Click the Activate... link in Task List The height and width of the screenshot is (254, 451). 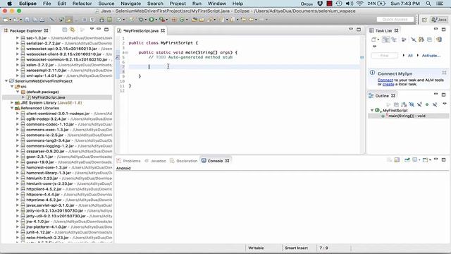431,55
